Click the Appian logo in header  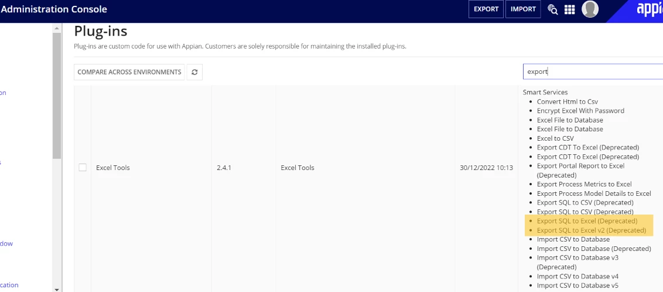[650, 9]
